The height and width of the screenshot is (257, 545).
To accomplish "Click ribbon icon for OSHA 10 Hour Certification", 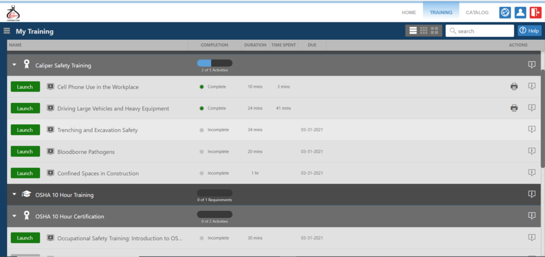I will [x=27, y=216].
